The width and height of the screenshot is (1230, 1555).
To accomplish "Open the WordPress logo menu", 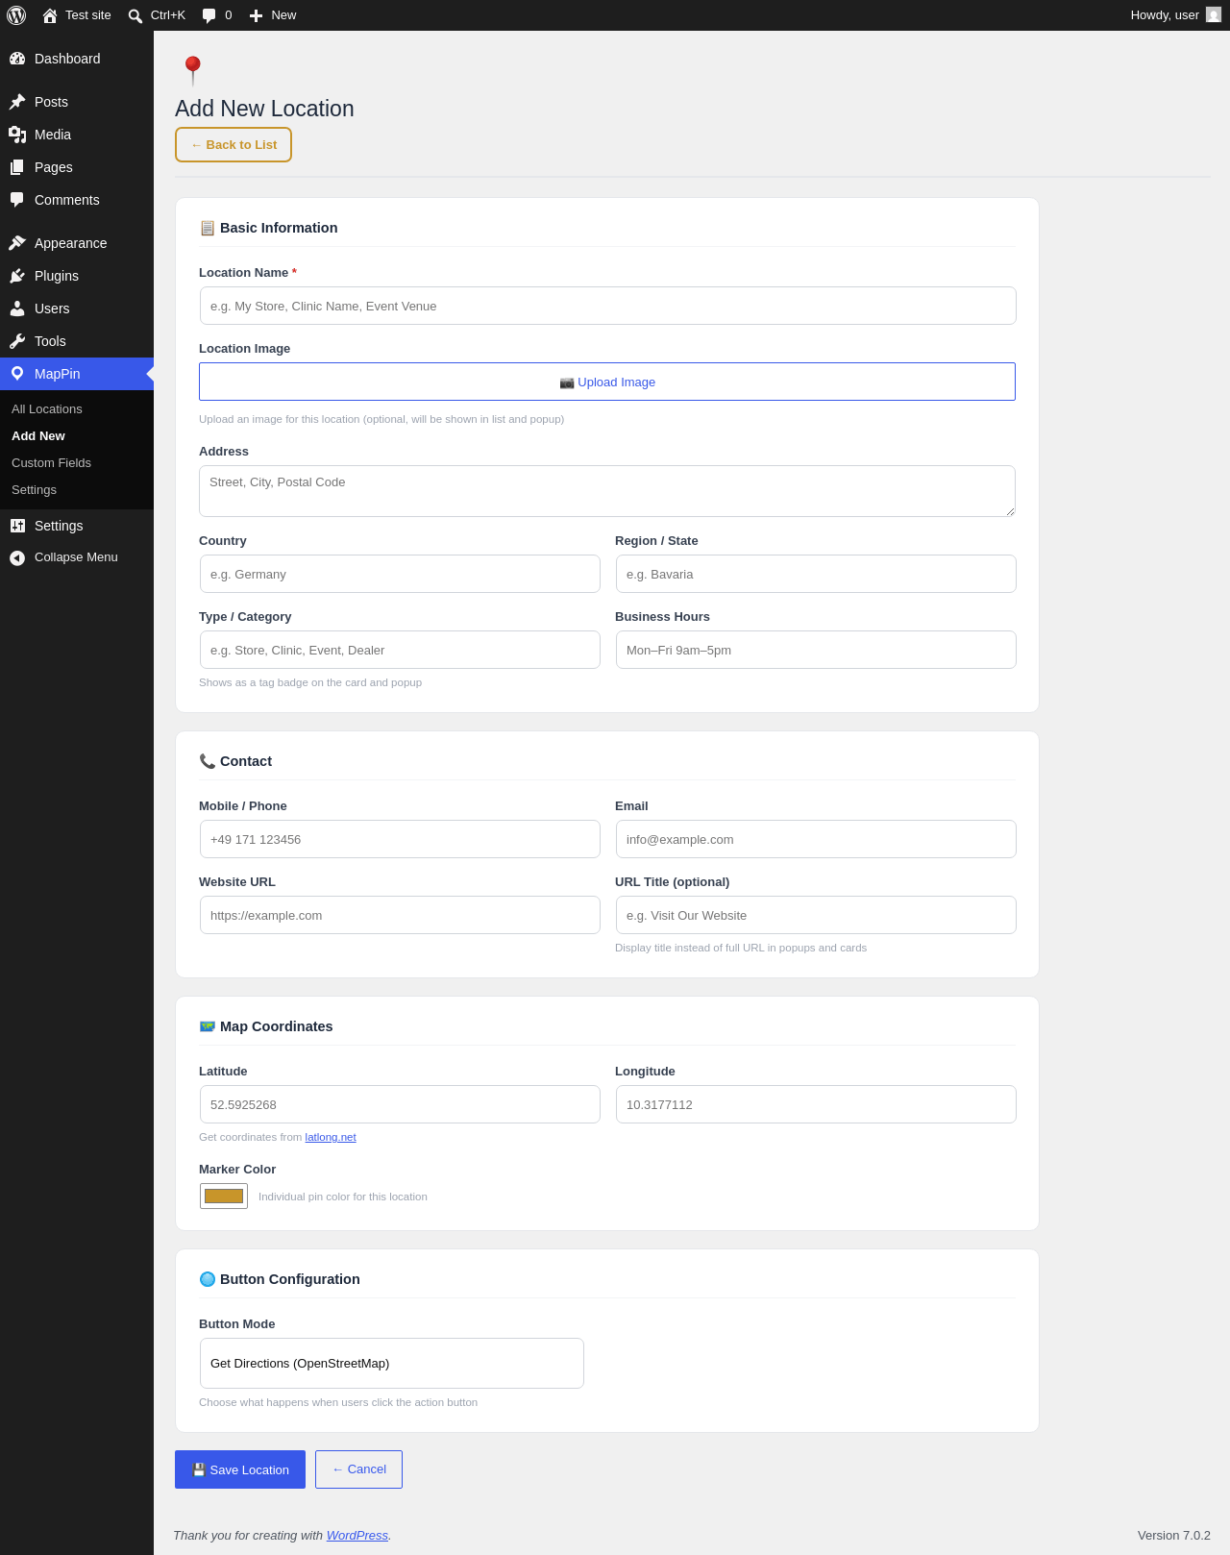I will (16, 15).
